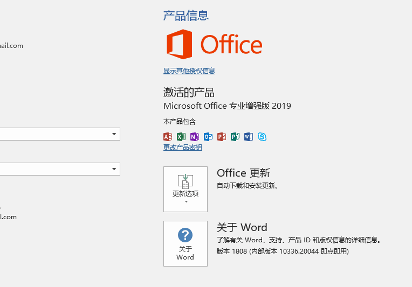Click Microsoft Office 专业增强版 2019 text
This screenshot has width=412, height=287.
(227, 106)
